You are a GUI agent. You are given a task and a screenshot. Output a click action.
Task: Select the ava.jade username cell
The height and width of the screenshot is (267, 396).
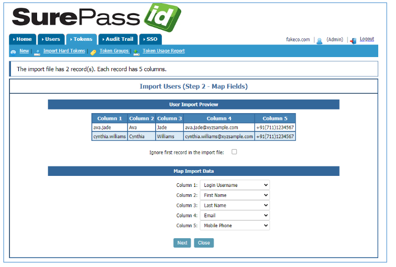110,128
